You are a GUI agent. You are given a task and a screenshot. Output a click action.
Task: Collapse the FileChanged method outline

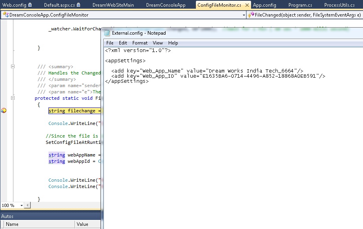pos(13,98)
